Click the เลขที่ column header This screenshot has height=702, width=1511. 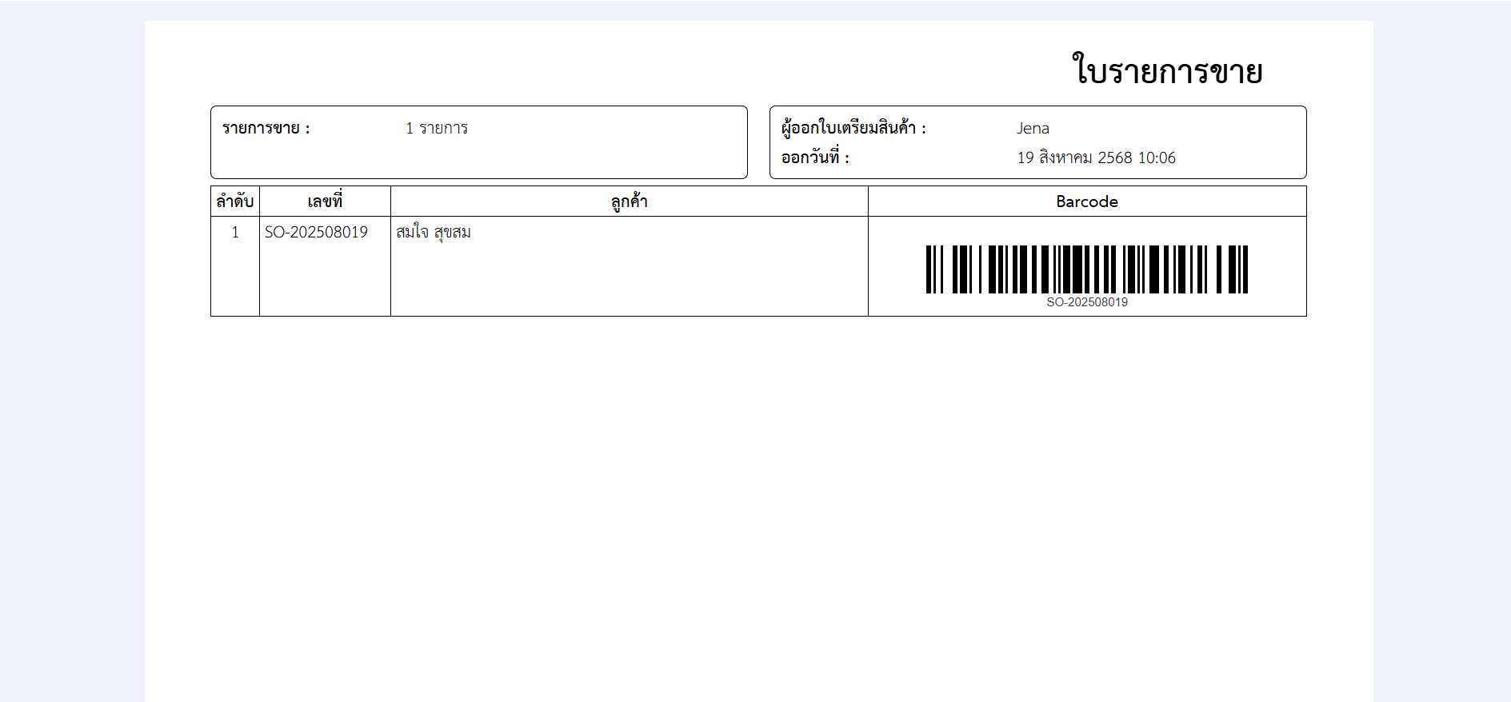point(325,201)
